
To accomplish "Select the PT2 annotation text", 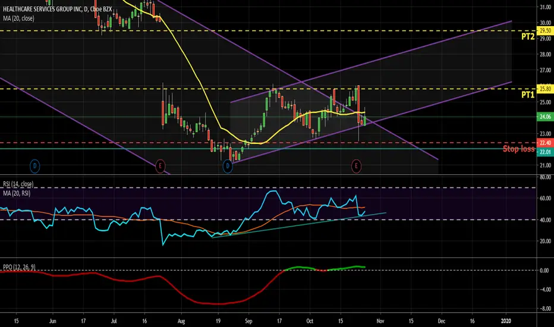I will [x=528, y=37].
